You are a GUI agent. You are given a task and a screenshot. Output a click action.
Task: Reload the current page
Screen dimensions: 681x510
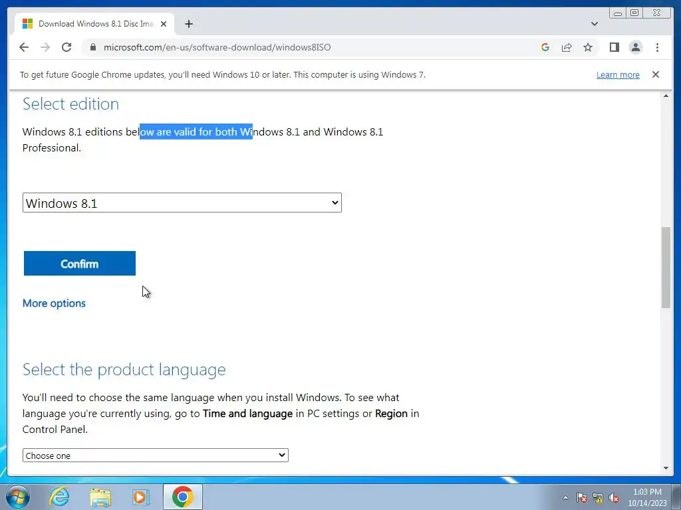pos(67,47)
